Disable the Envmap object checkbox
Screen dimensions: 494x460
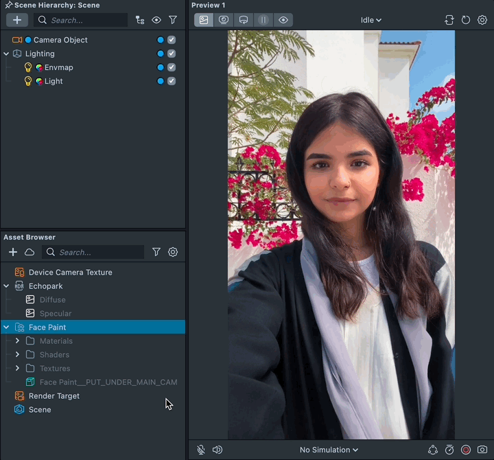click(172, 67)
